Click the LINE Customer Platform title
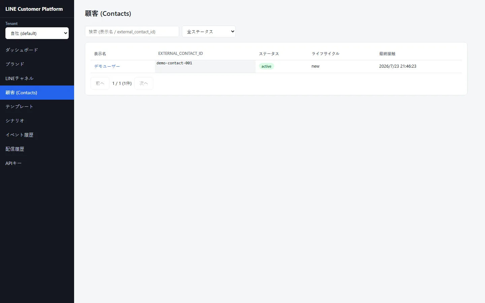The height and width of the screenshot is (303, 485). (x=34, y=9)
